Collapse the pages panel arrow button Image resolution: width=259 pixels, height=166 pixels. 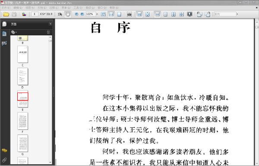[51, 24]
